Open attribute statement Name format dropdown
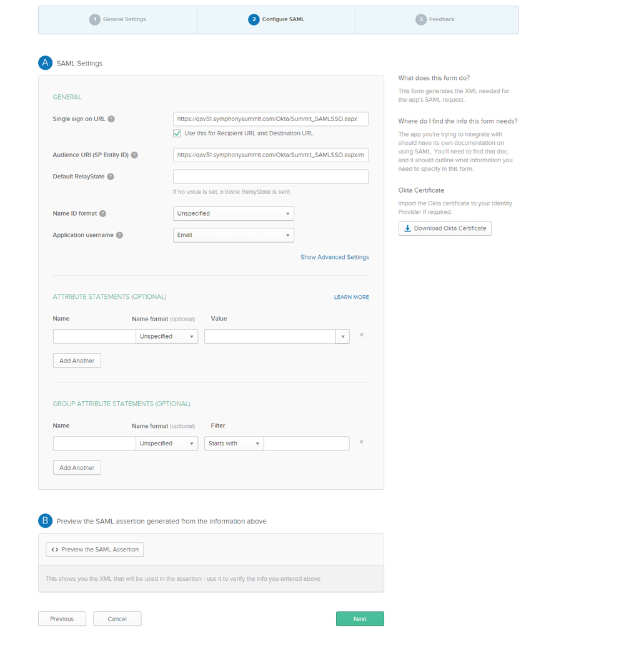This screenshot has height=645, width=621. (x=167, y=336)
